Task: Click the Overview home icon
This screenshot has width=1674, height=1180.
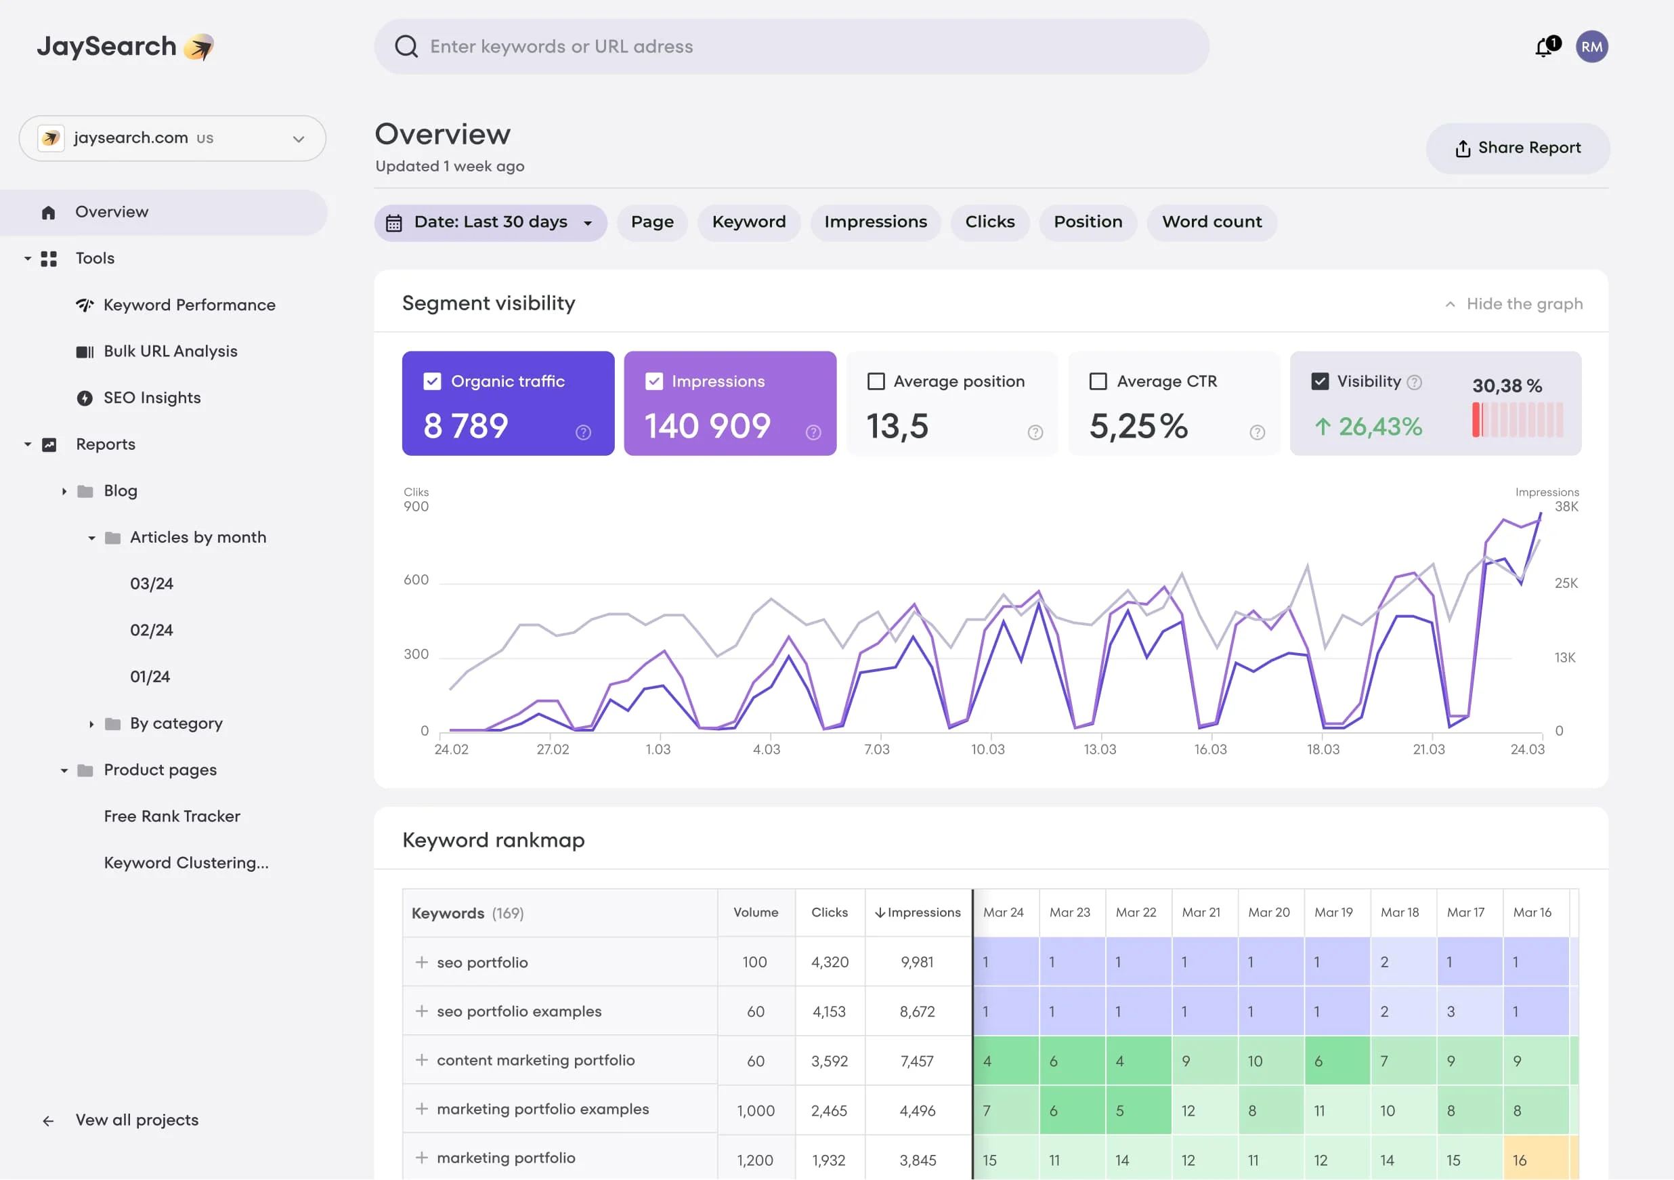Action: coord(48,211)
